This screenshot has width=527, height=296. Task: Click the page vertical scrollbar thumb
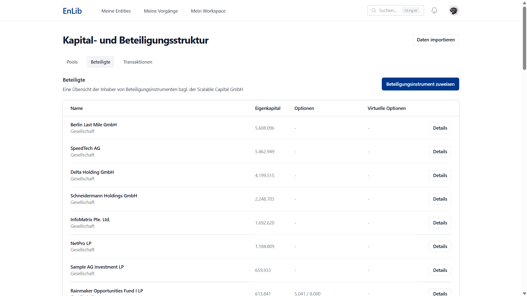click(524, 38)
